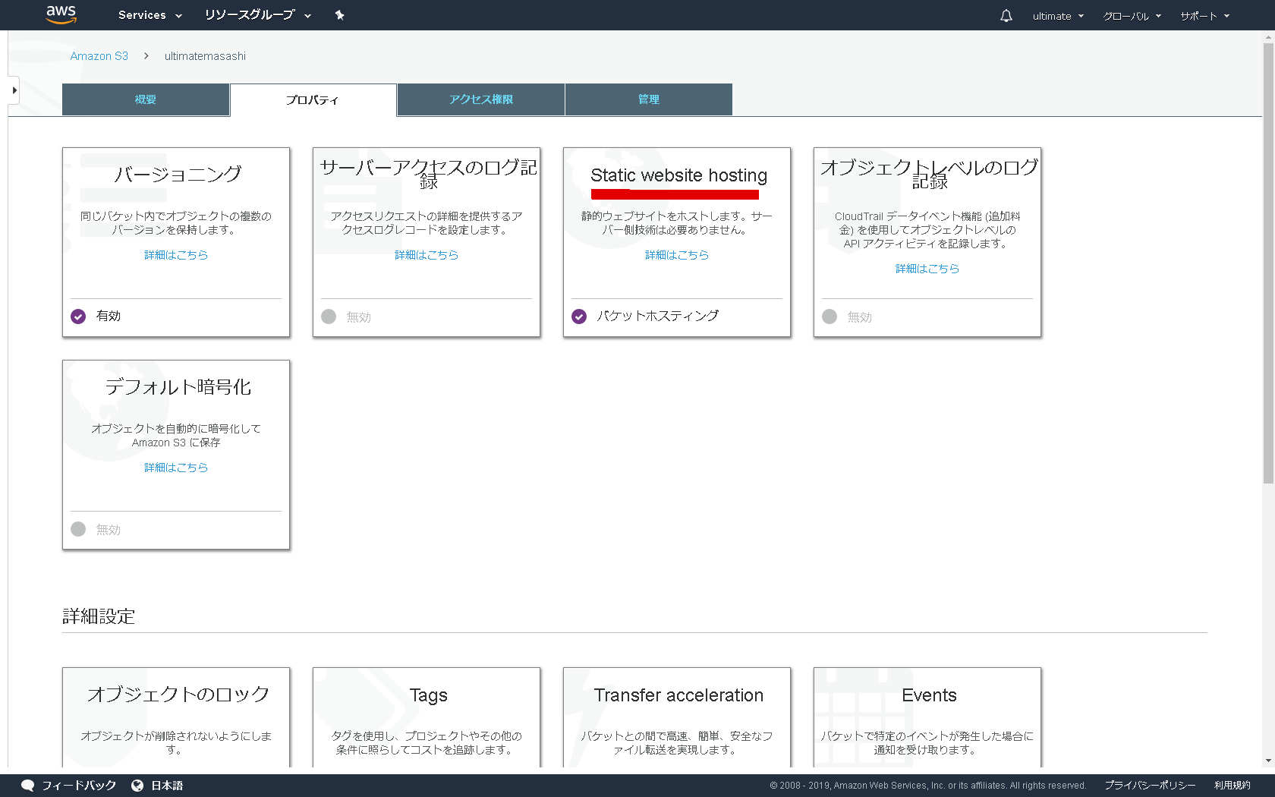Image resolution: width=1275 pixels, height=797 pixels.
Task: Open the オブジェクトのロック card title
Action: [178, 695]
